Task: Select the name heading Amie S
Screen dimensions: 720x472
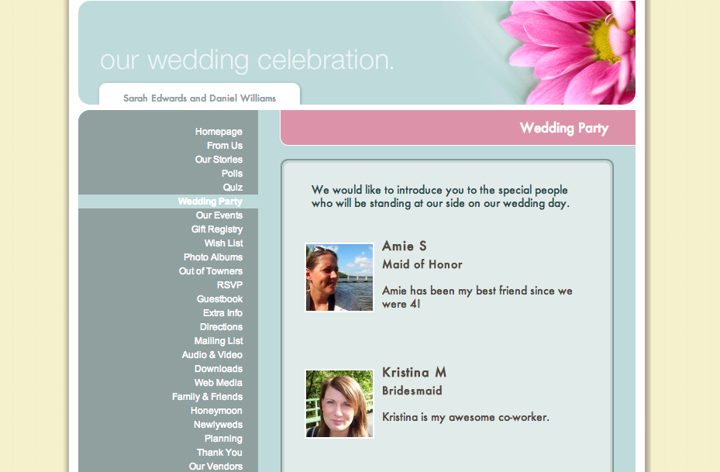Action: click(x=405, y=246)
